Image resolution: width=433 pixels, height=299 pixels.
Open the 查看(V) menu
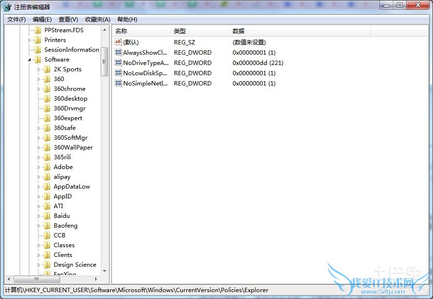(x=68, y=20)
